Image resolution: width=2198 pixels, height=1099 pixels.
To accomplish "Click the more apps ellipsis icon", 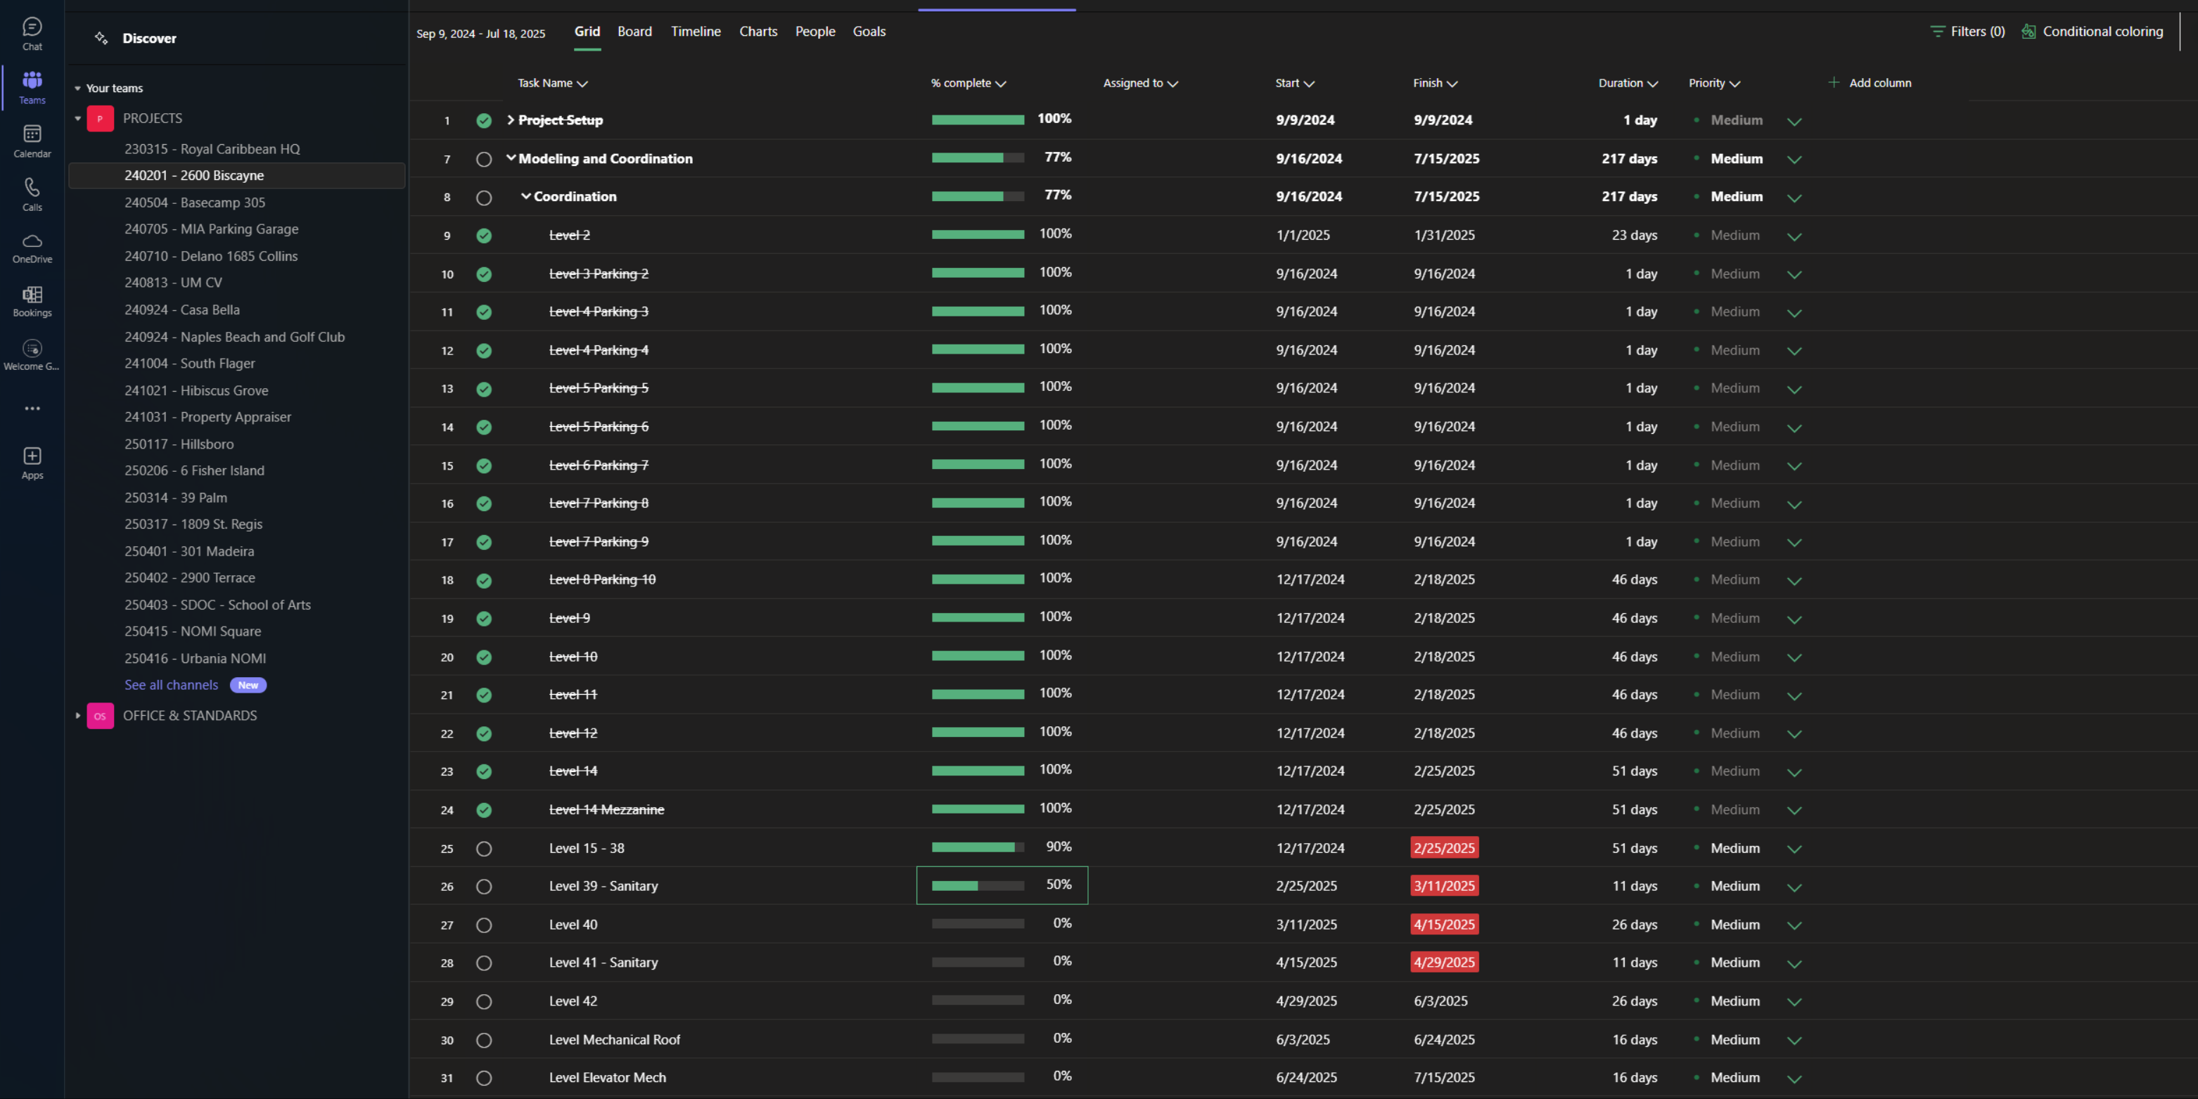I will point(32,409).
